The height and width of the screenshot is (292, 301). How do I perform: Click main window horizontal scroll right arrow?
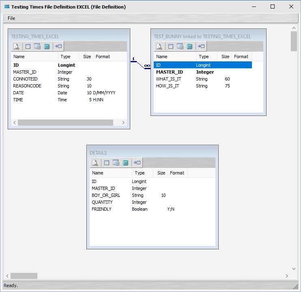click(x=287, y=276)
